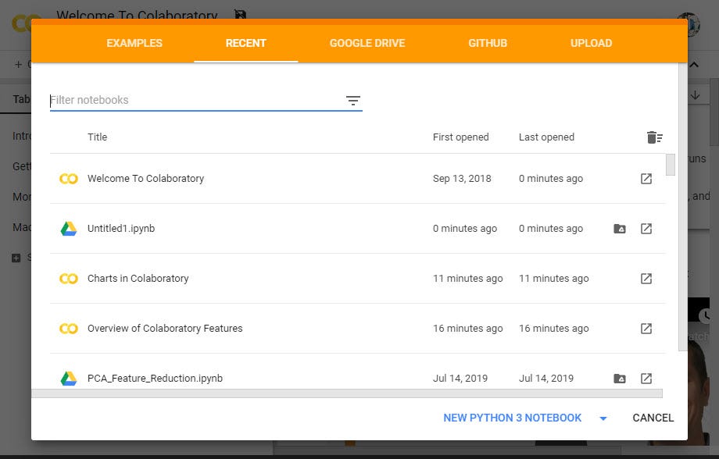Open the Charts in Colaboratory notebook
This screenshot has height=459, width=719.
point(138,279)
